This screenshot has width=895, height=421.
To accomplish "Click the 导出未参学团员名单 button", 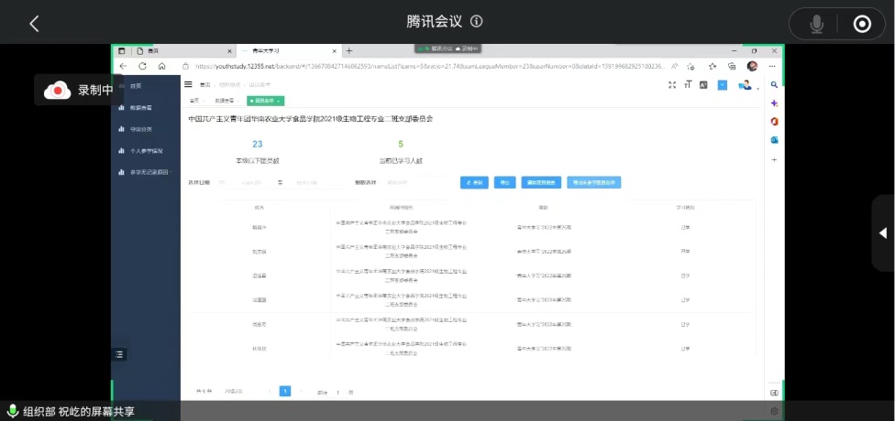I will 593,182.
